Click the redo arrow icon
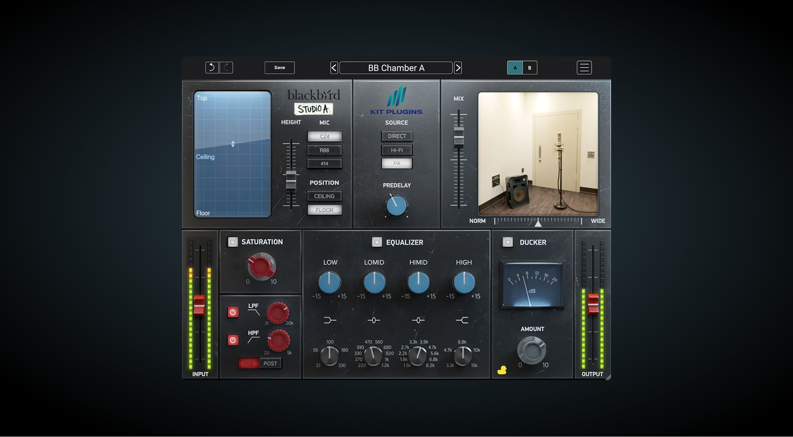Screen dimensions: 793x437 pos(226,67)
